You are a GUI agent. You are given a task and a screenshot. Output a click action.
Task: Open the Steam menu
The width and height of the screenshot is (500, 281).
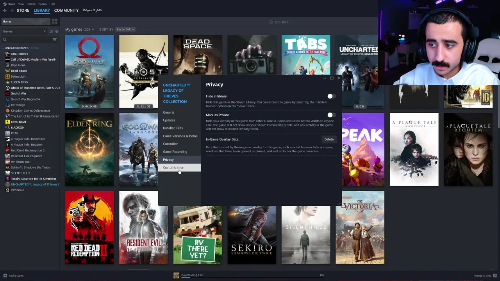(x=11, y=4)
